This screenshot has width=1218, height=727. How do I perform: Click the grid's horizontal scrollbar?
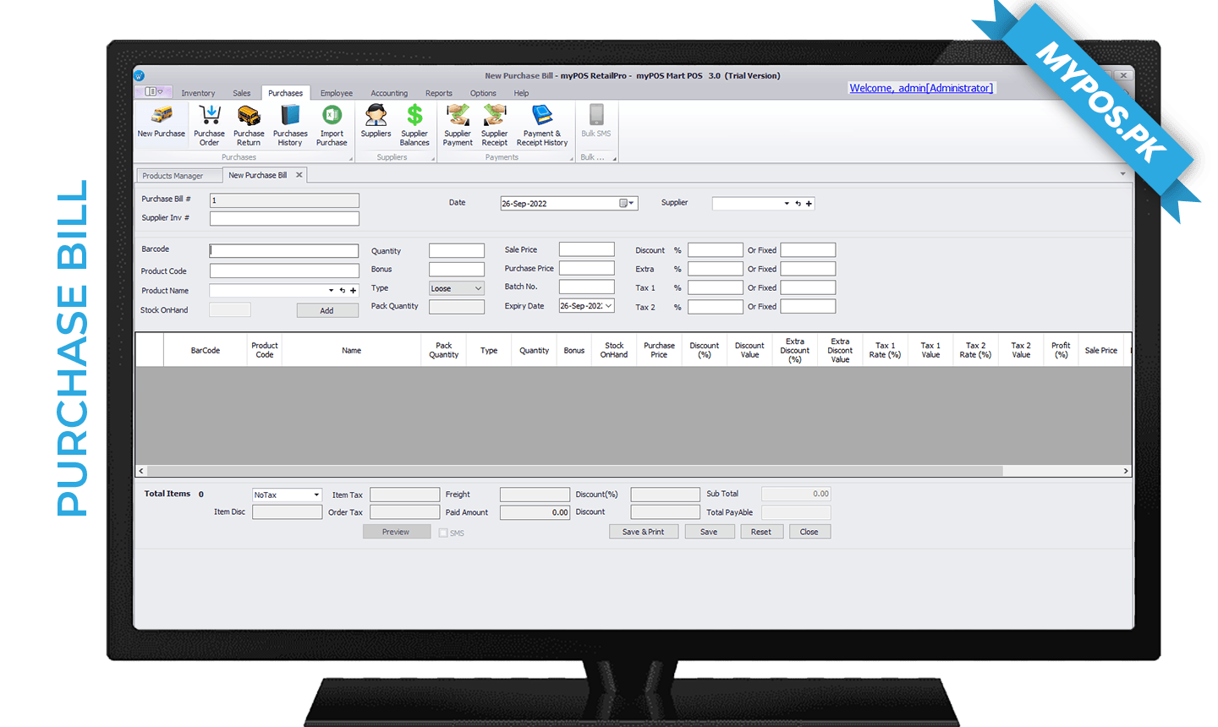coord(575,471)
